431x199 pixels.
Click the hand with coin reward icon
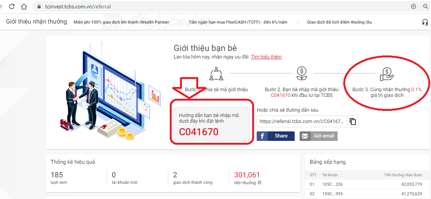click(x=387, y=74)
